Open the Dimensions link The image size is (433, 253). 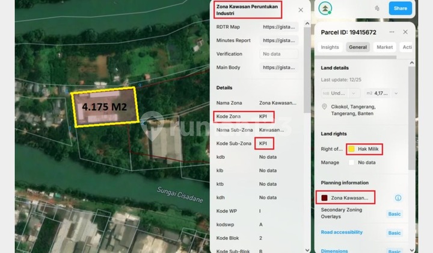(x=334, y=251)
